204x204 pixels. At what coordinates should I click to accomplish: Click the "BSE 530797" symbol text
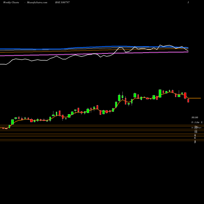click(x=62, y=2)
